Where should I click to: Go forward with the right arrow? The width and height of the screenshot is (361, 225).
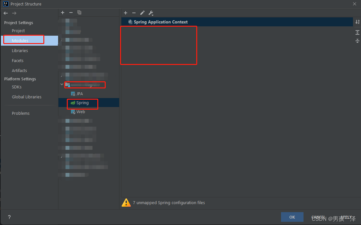(x=14, y=14)
